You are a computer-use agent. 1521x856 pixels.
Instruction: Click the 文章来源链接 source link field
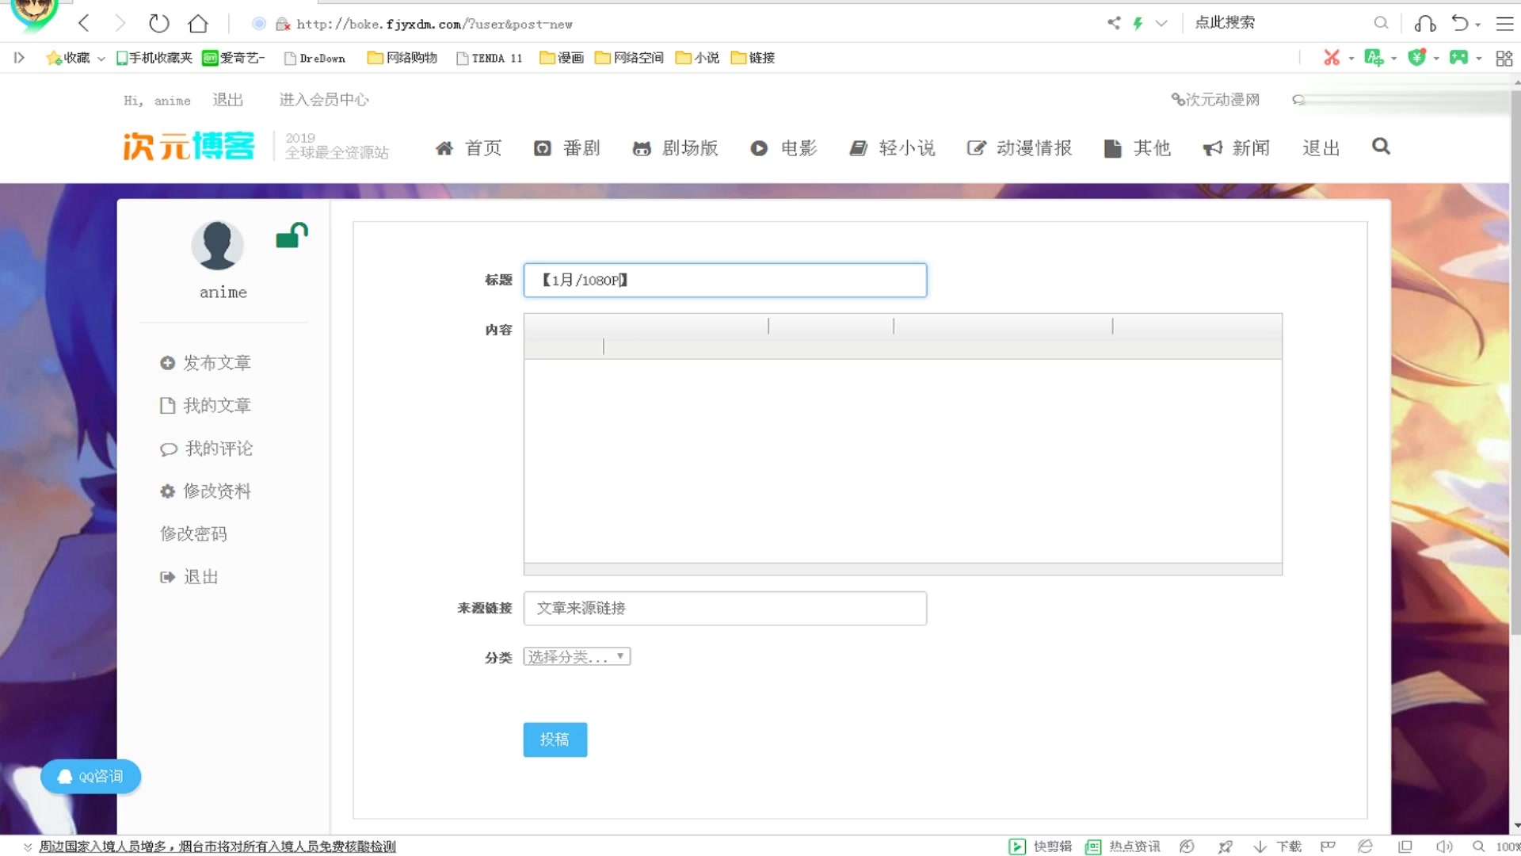725,608
